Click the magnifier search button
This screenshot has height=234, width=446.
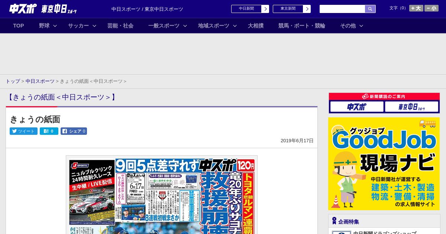370,9
